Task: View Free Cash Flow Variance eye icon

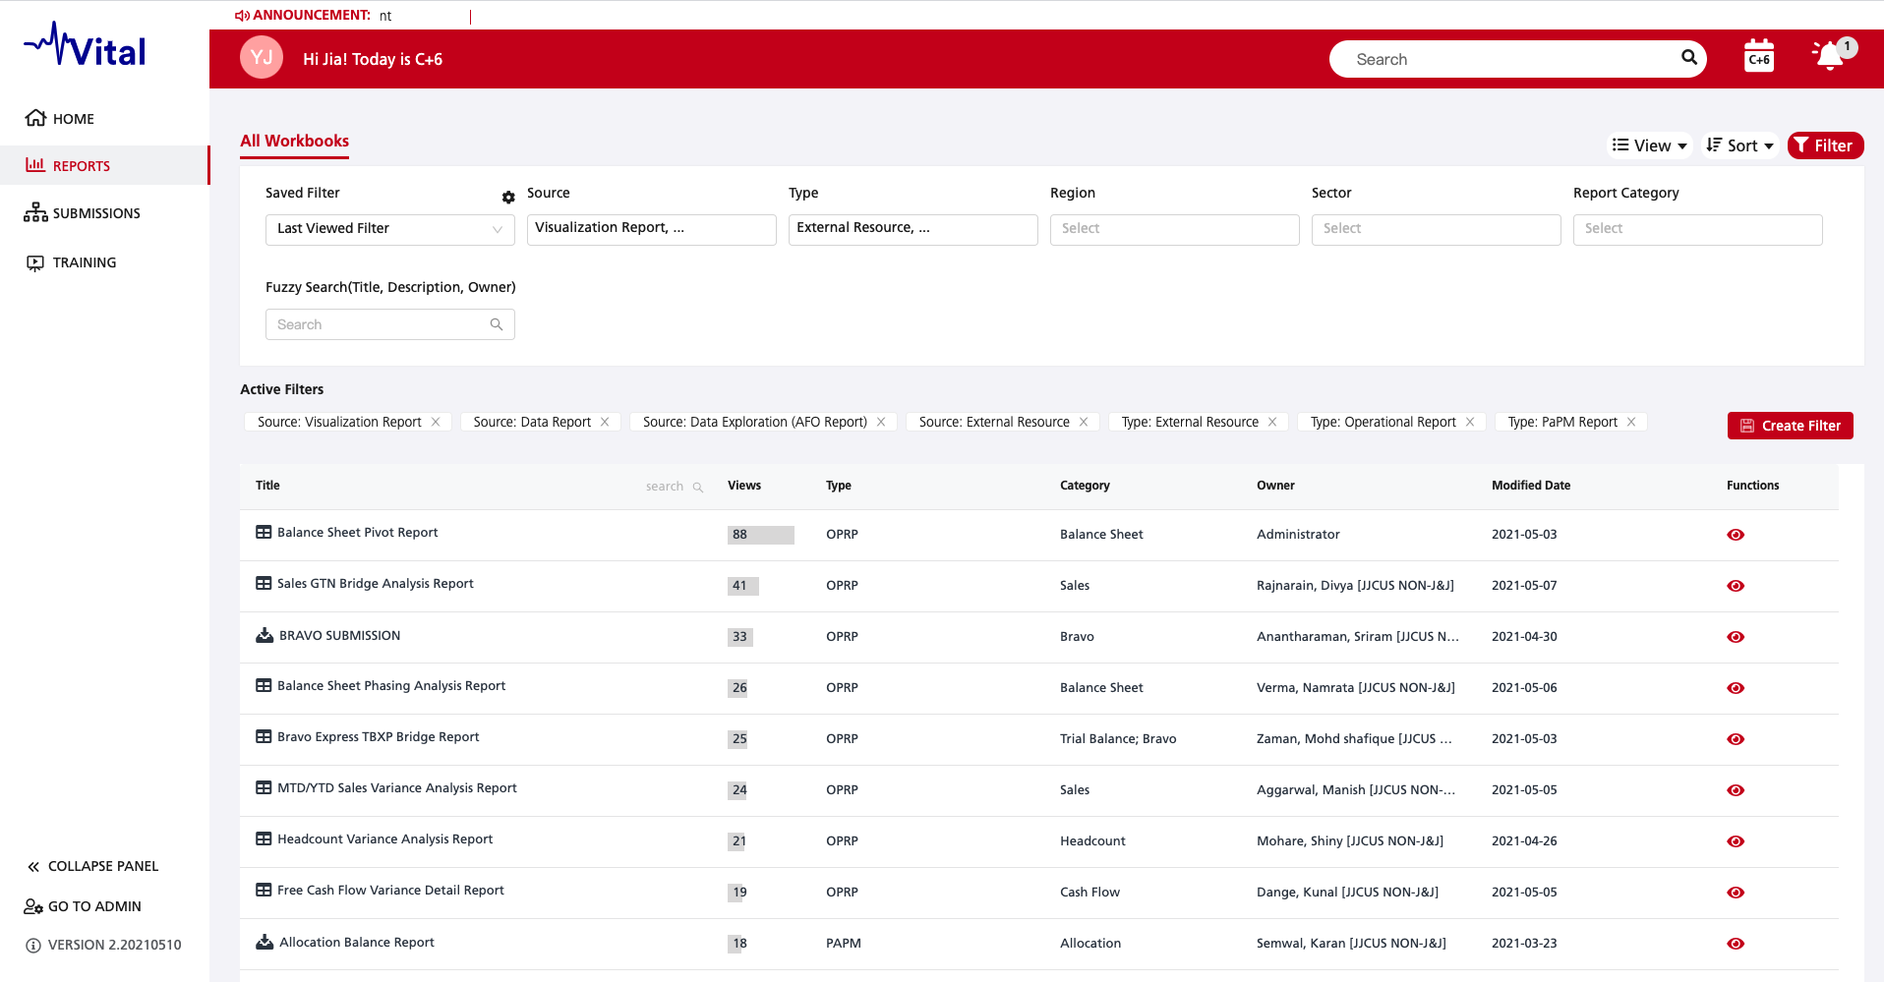Action: (1736, 893)
